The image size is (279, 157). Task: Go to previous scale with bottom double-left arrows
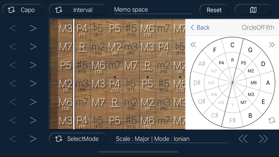[243, 139]
